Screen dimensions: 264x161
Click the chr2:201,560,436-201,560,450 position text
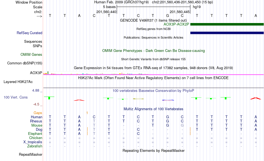(182, 2)
